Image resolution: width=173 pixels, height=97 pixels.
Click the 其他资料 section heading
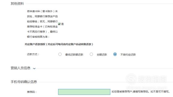click(17, 4)
